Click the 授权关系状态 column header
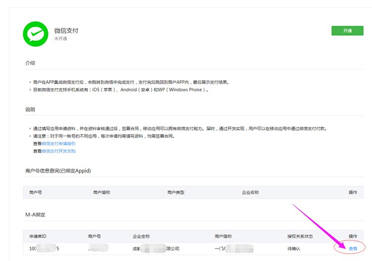Image resolution: width=372 pixels, height=261 pixels. pos(300,236)
